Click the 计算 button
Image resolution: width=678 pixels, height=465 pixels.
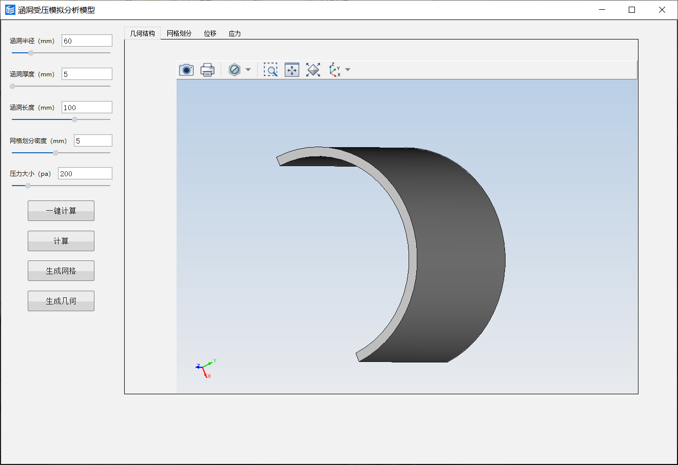tap(61, 241)
